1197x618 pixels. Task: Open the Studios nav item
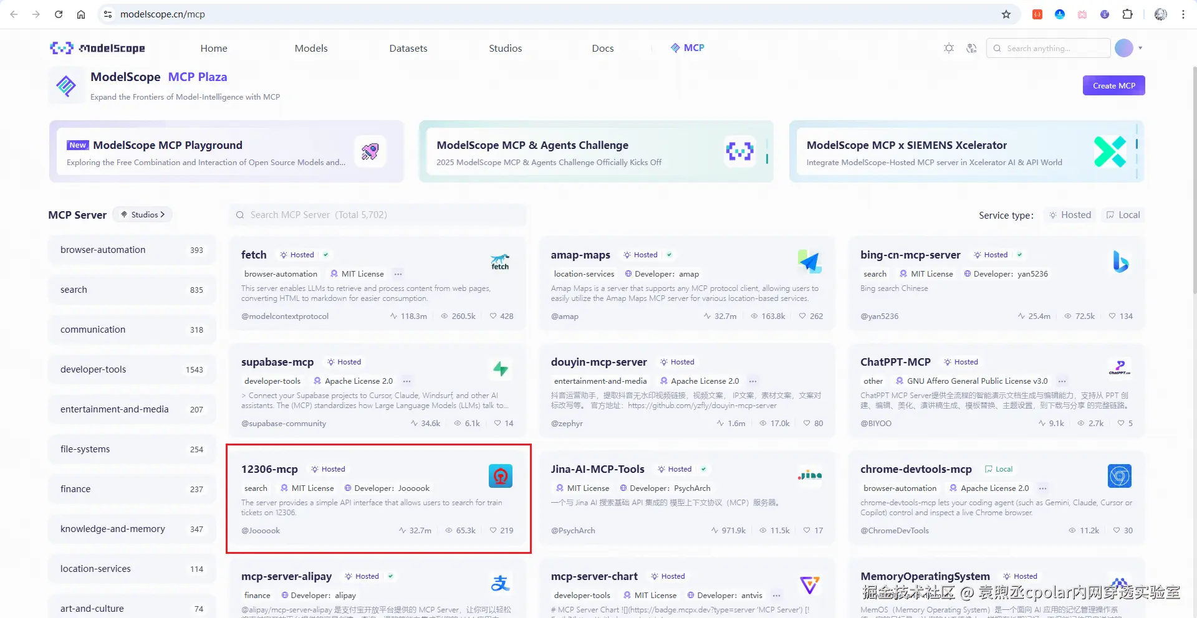(506, 48)
